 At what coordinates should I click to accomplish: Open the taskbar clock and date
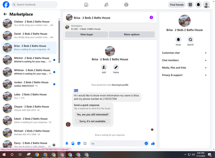click(201, 155)
